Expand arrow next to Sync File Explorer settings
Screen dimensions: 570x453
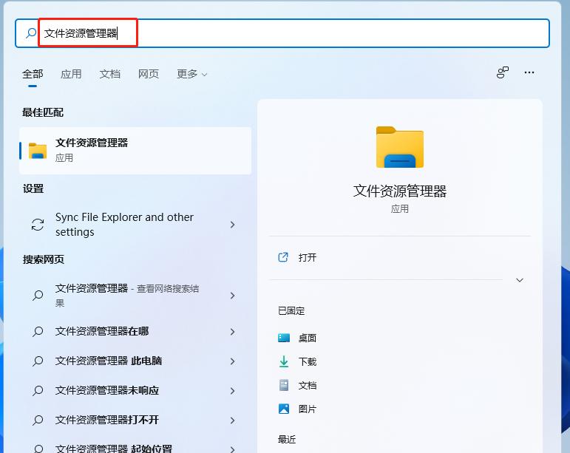[x=233, y=225]
